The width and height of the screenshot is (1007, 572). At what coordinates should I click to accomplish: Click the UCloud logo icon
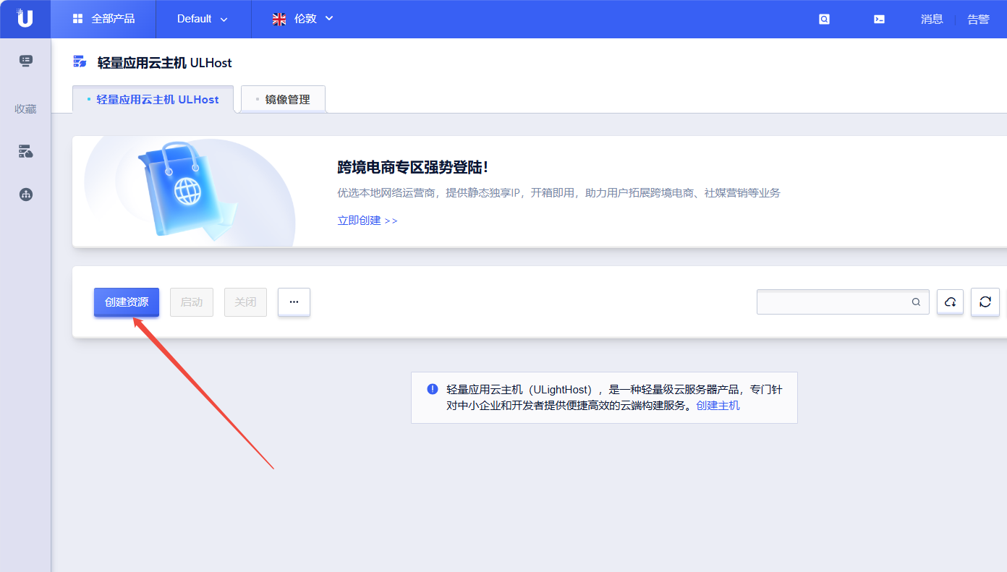click(x=25, y=19)
